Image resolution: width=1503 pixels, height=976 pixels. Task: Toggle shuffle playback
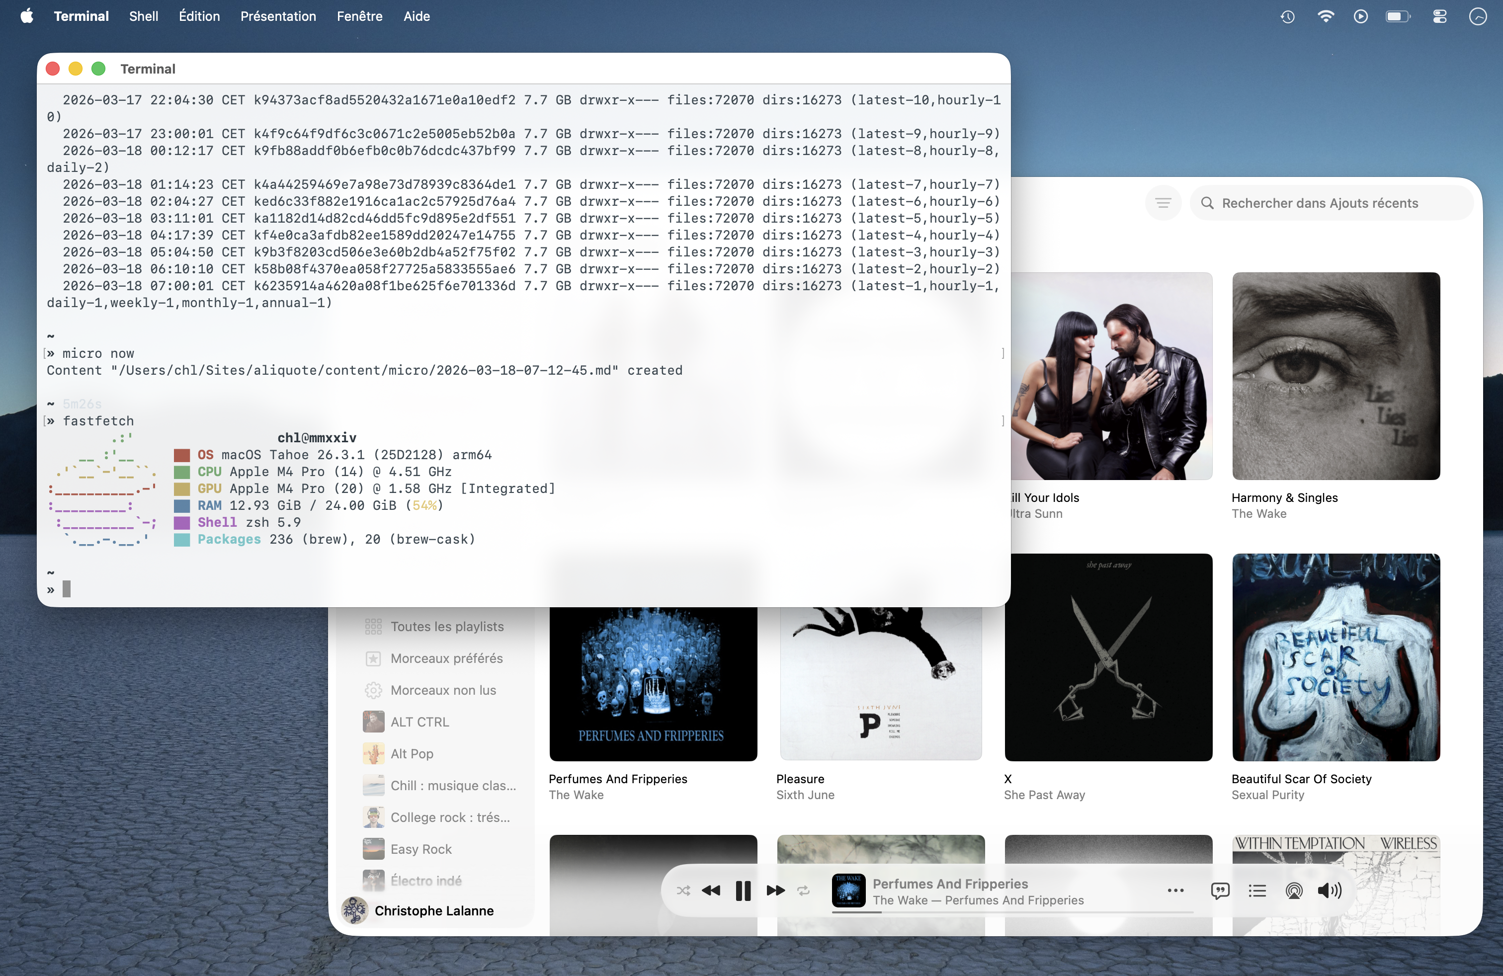683,891
